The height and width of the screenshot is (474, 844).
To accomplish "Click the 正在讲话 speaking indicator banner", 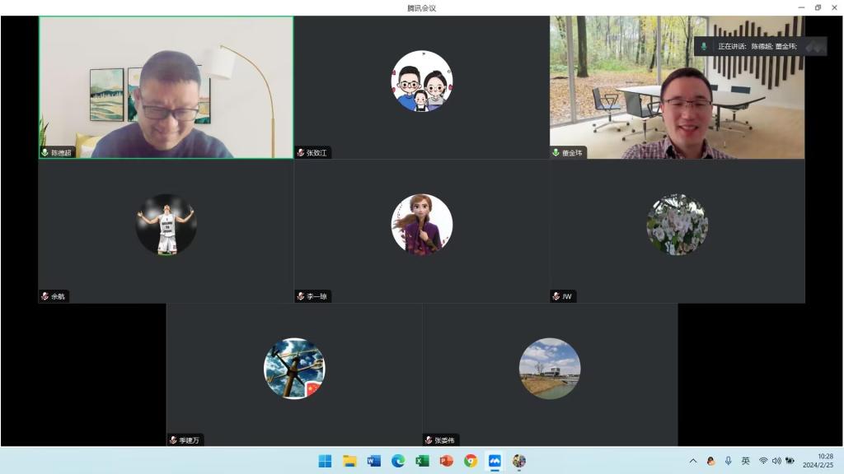I will 757,47.
